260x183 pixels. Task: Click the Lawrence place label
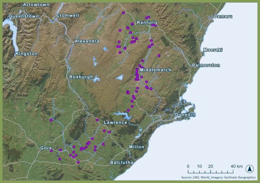(115, 122)
